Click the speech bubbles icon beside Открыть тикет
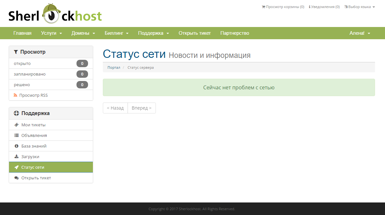 pos(16,178)
